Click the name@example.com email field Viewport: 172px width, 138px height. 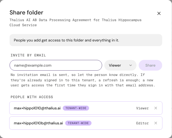click(56, 65)
